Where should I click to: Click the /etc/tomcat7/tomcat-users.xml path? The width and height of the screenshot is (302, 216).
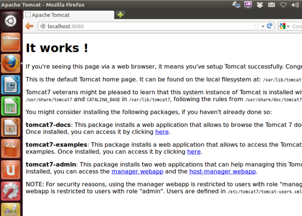[x=265, y=192]
